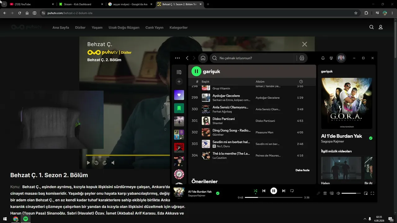Open Spotify Home
397x223 pixels.
pos(203,58)
